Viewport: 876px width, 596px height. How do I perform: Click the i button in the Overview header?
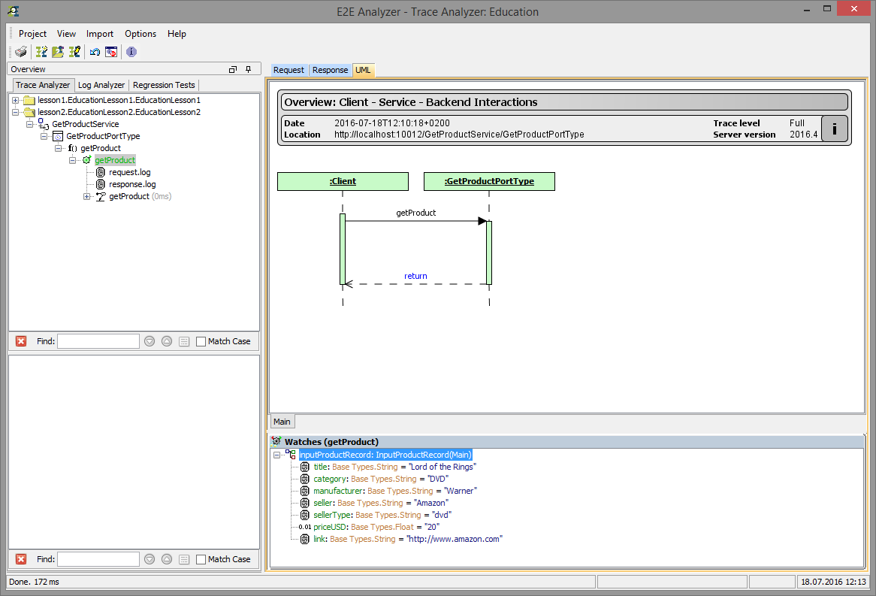[x=834, y=129]
